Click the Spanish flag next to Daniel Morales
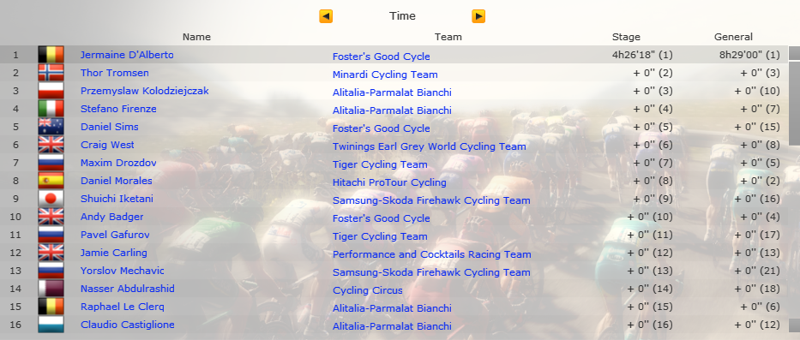Viewport: 800px width, 340px height. coord(51,181)
